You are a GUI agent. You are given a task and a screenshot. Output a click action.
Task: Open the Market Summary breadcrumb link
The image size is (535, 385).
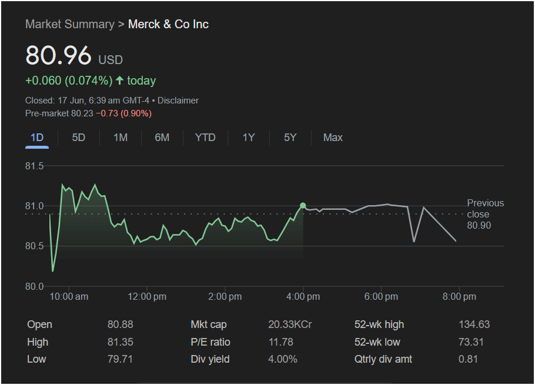tap(70, 24)
